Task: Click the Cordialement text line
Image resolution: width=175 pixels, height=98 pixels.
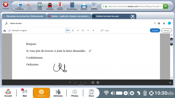Action: coord(34,58)
